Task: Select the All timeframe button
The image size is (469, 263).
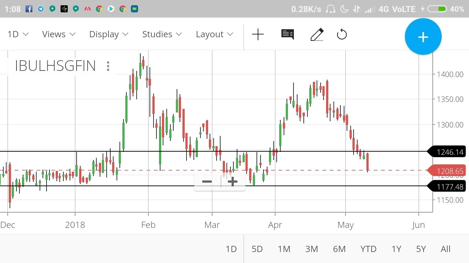Action: (445, 249)
